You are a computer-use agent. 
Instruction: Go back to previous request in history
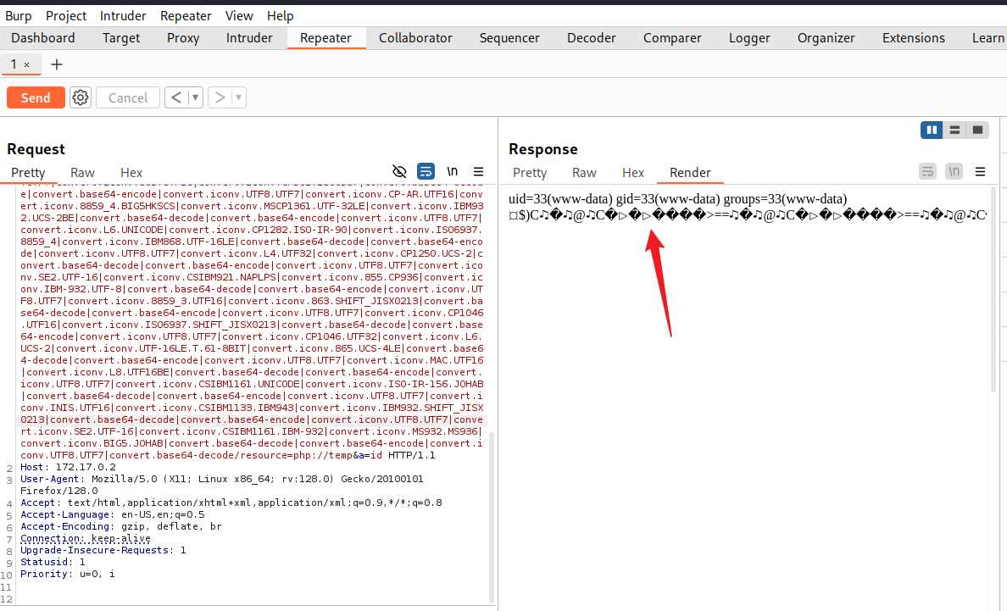[x=176, y=97]
